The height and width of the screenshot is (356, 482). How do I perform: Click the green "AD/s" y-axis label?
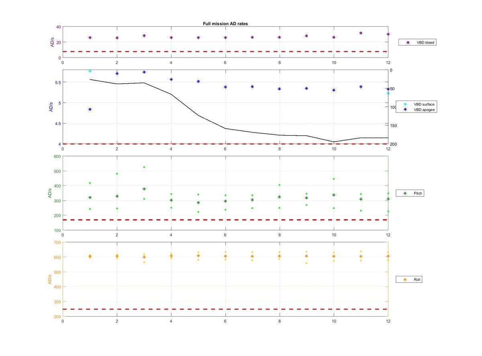pyautogui.click(x=50, y=193)
